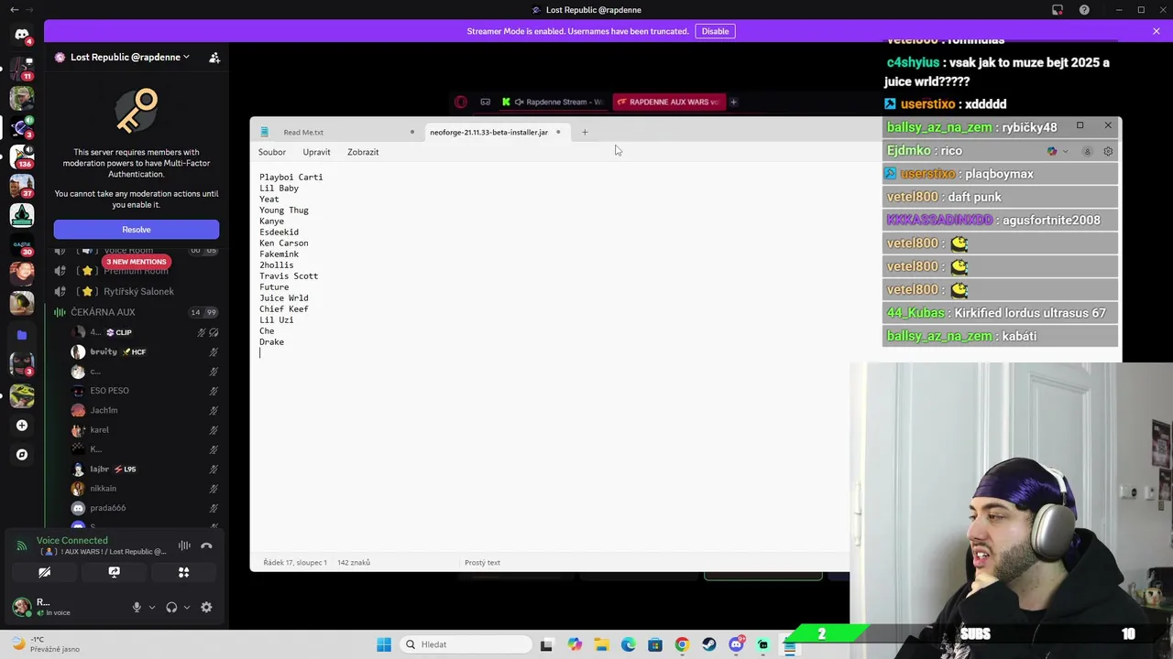Open Discord User Settings gear

(x=206, y=607)
